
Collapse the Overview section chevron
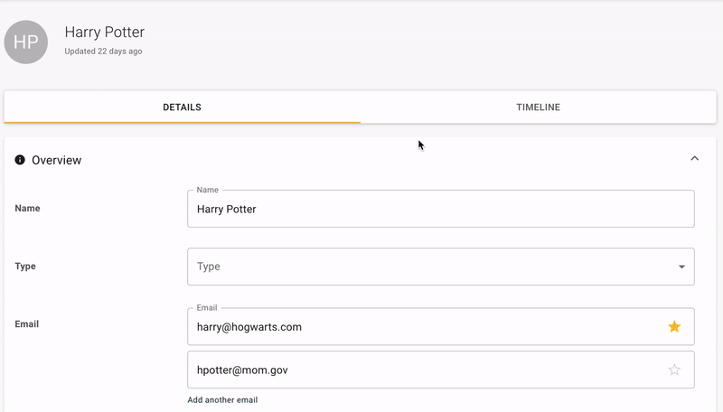pos(694,158)
